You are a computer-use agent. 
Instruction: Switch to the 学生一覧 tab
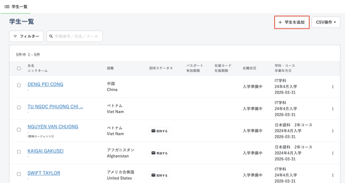point(16,7)
